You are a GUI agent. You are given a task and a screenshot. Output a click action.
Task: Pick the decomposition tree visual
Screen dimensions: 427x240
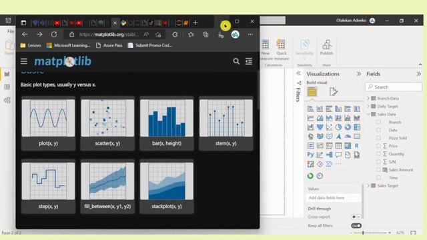329,155
